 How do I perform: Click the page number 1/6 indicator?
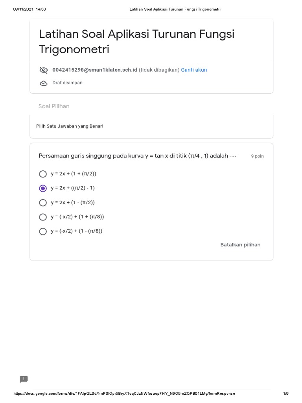pos(285,394)
